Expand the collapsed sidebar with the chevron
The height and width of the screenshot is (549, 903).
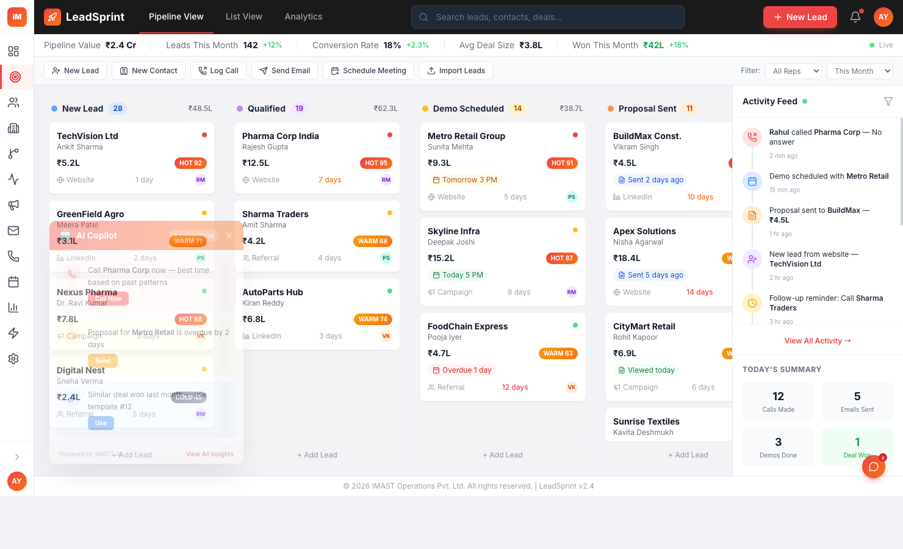(16, 456)
